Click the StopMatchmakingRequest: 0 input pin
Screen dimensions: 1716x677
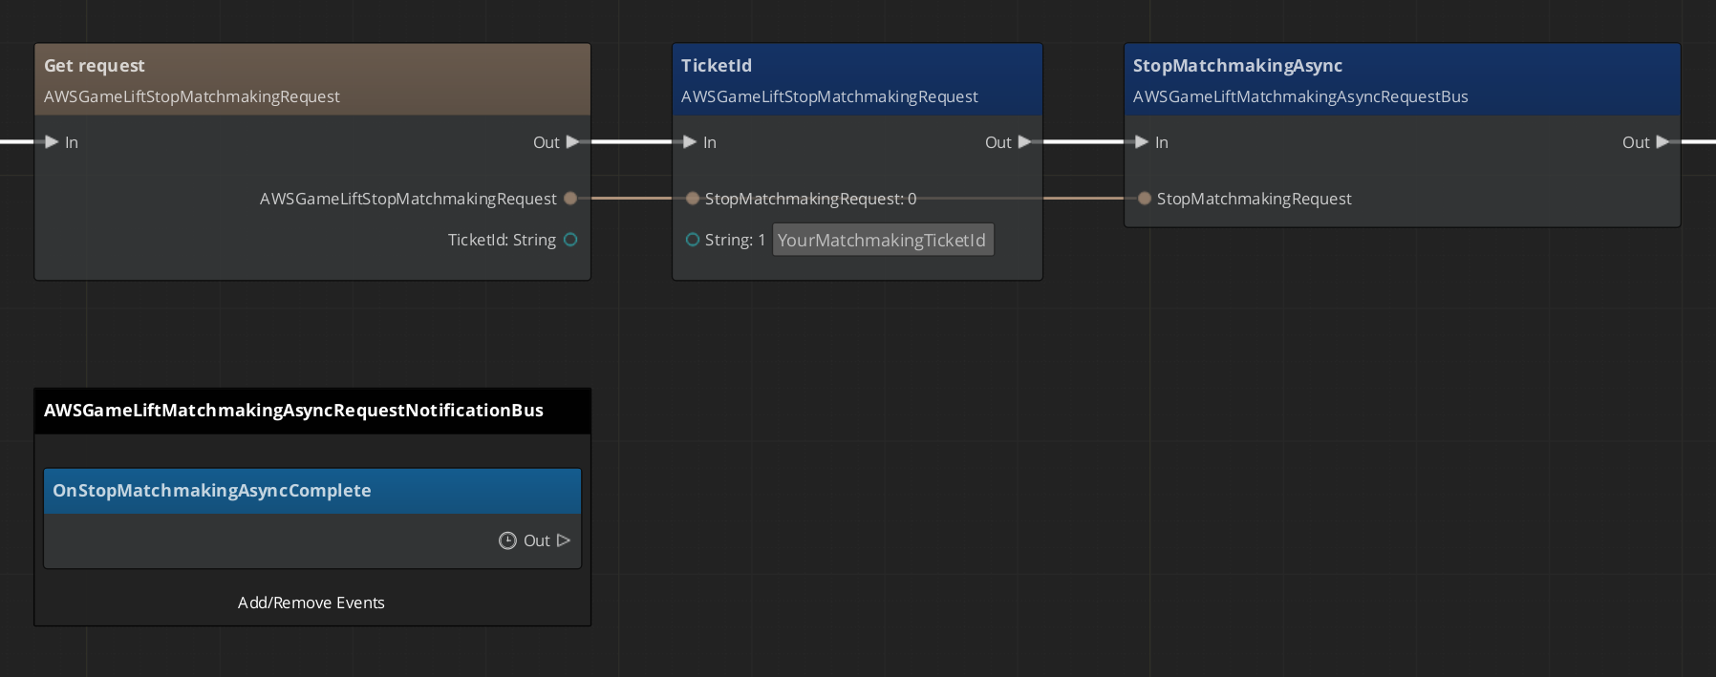693,199
